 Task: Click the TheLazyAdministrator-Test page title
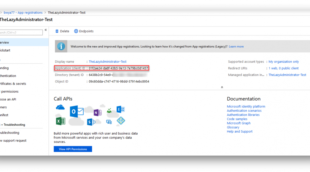pos(26,20)
